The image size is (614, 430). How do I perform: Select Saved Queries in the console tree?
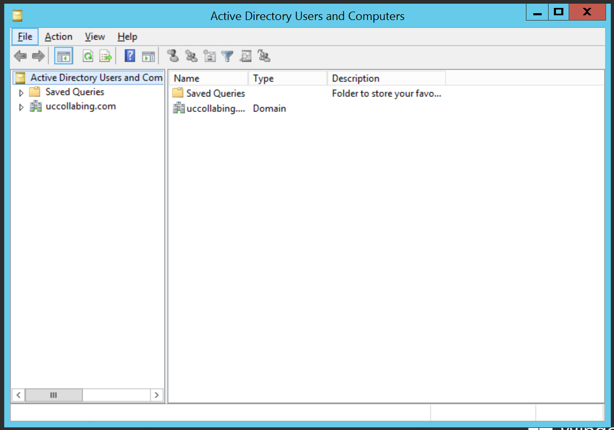pos(75,92)
